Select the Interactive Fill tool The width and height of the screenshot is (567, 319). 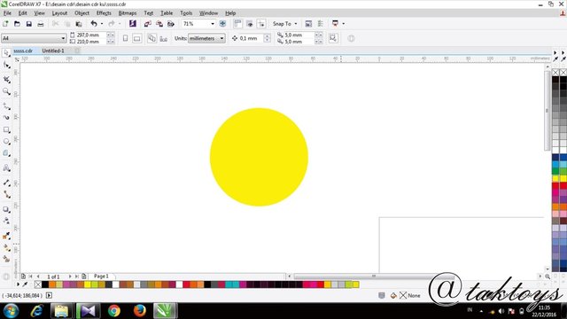point(6,248)
